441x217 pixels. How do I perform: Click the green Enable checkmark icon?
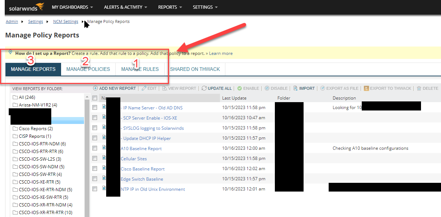240,88
